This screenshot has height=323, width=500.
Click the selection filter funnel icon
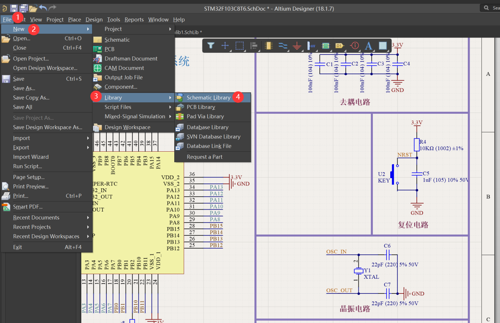(211, 46)
